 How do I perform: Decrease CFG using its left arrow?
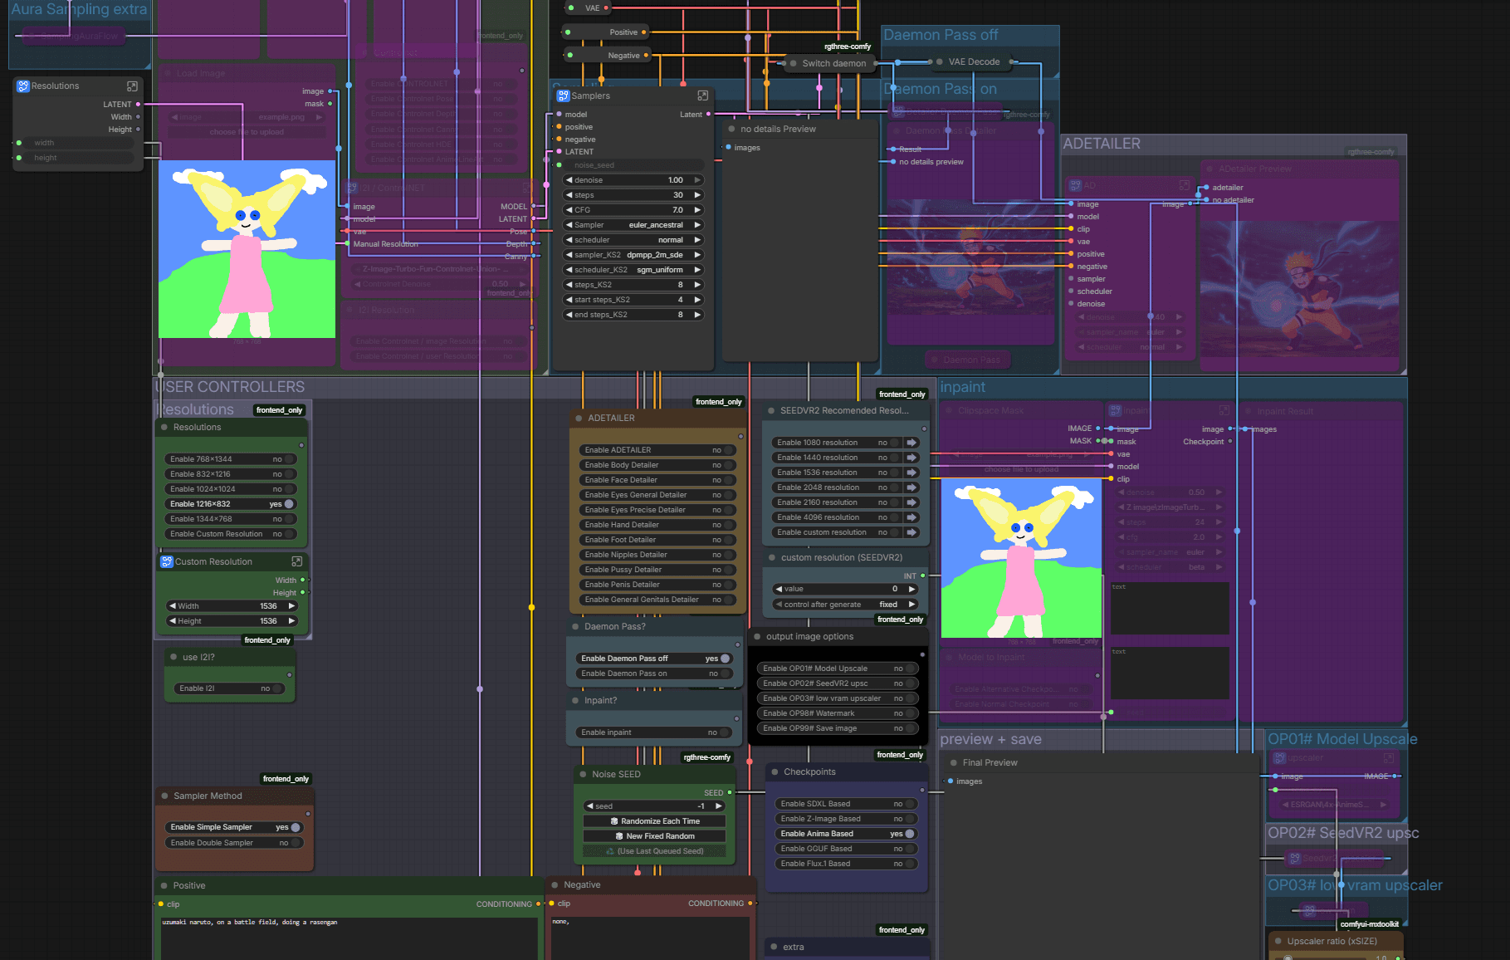[x=569, y=210]
